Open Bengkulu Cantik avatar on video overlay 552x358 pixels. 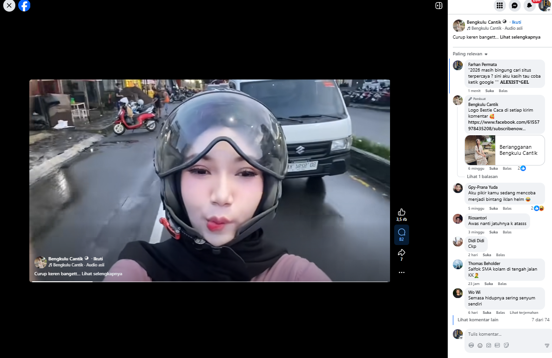coord(40,262)
